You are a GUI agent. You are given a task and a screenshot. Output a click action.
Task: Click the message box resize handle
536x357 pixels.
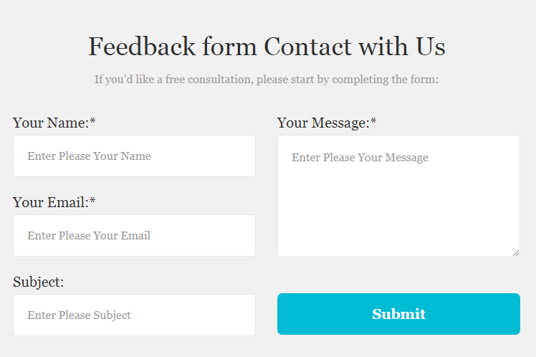tap(516, 253)
